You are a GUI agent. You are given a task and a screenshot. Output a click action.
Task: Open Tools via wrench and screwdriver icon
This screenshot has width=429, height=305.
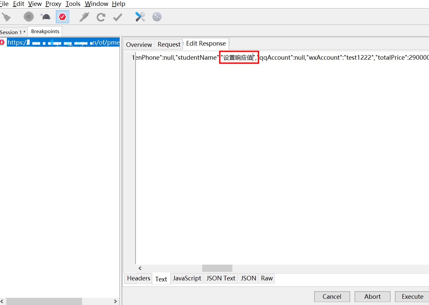[140, 17]
